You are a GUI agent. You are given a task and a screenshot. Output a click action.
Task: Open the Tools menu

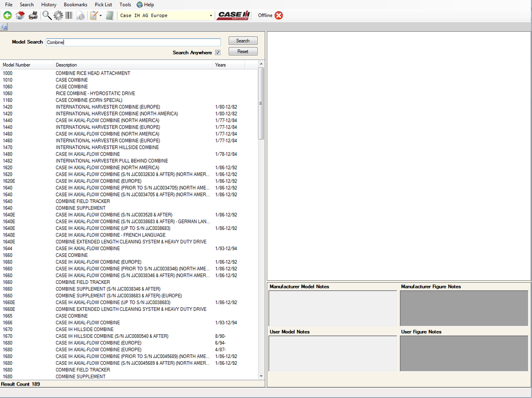coord(125,5)
